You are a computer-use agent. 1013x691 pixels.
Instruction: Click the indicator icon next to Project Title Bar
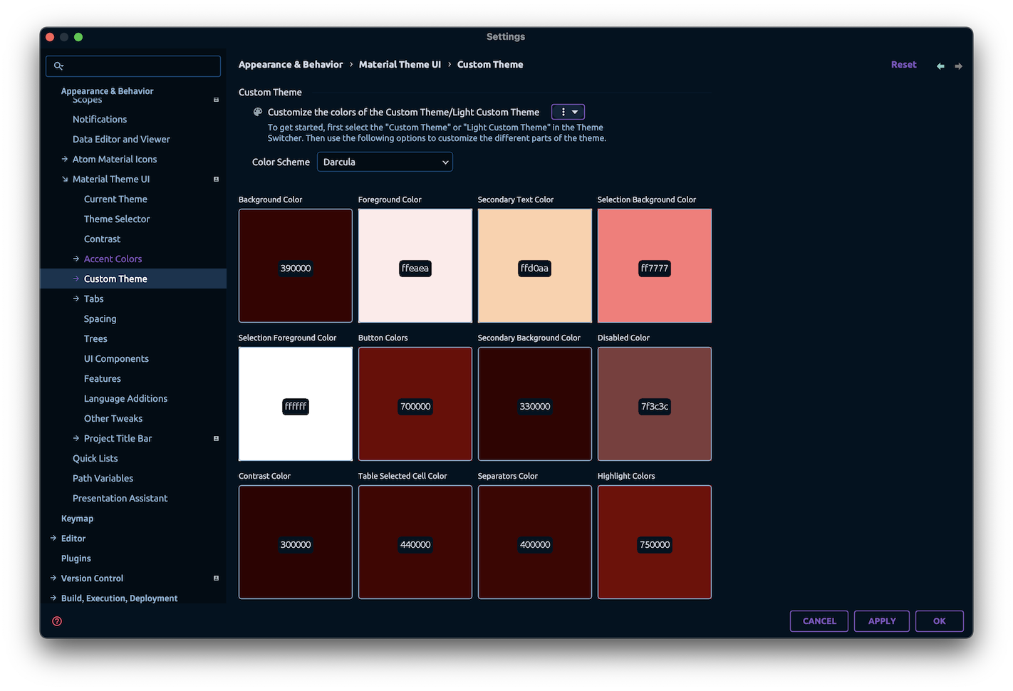[216, 438]
